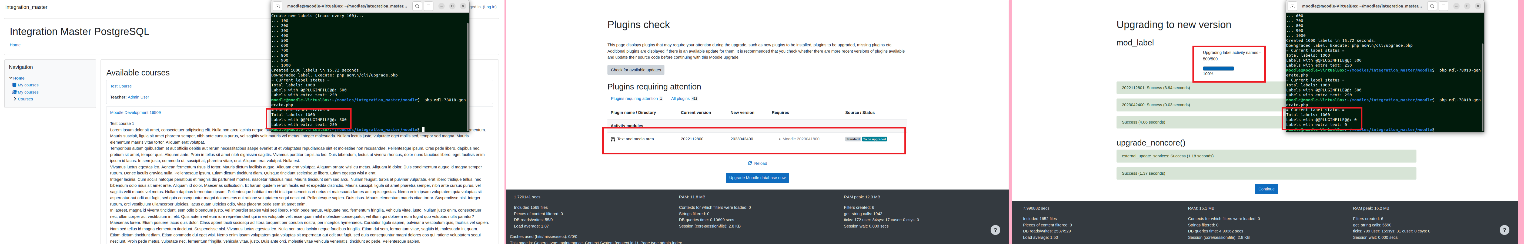The height and width of the screenshot is (244, 1524).
Task: Click the Reload link
Action: coord(760,163)
